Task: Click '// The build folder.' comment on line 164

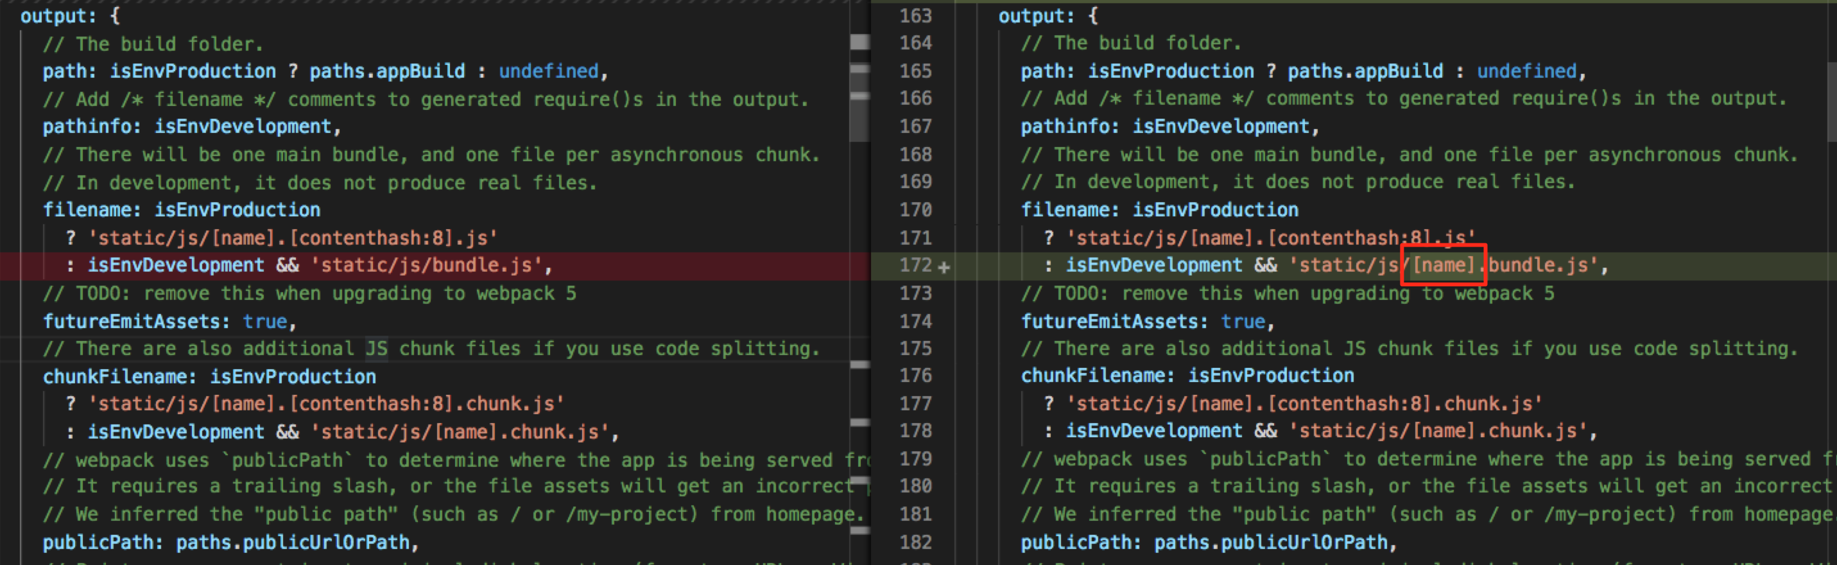Action: point(1131,43)
